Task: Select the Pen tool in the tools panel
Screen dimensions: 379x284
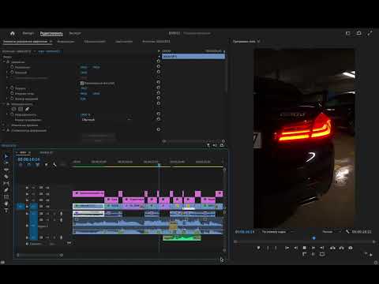Action: point(6,190)
